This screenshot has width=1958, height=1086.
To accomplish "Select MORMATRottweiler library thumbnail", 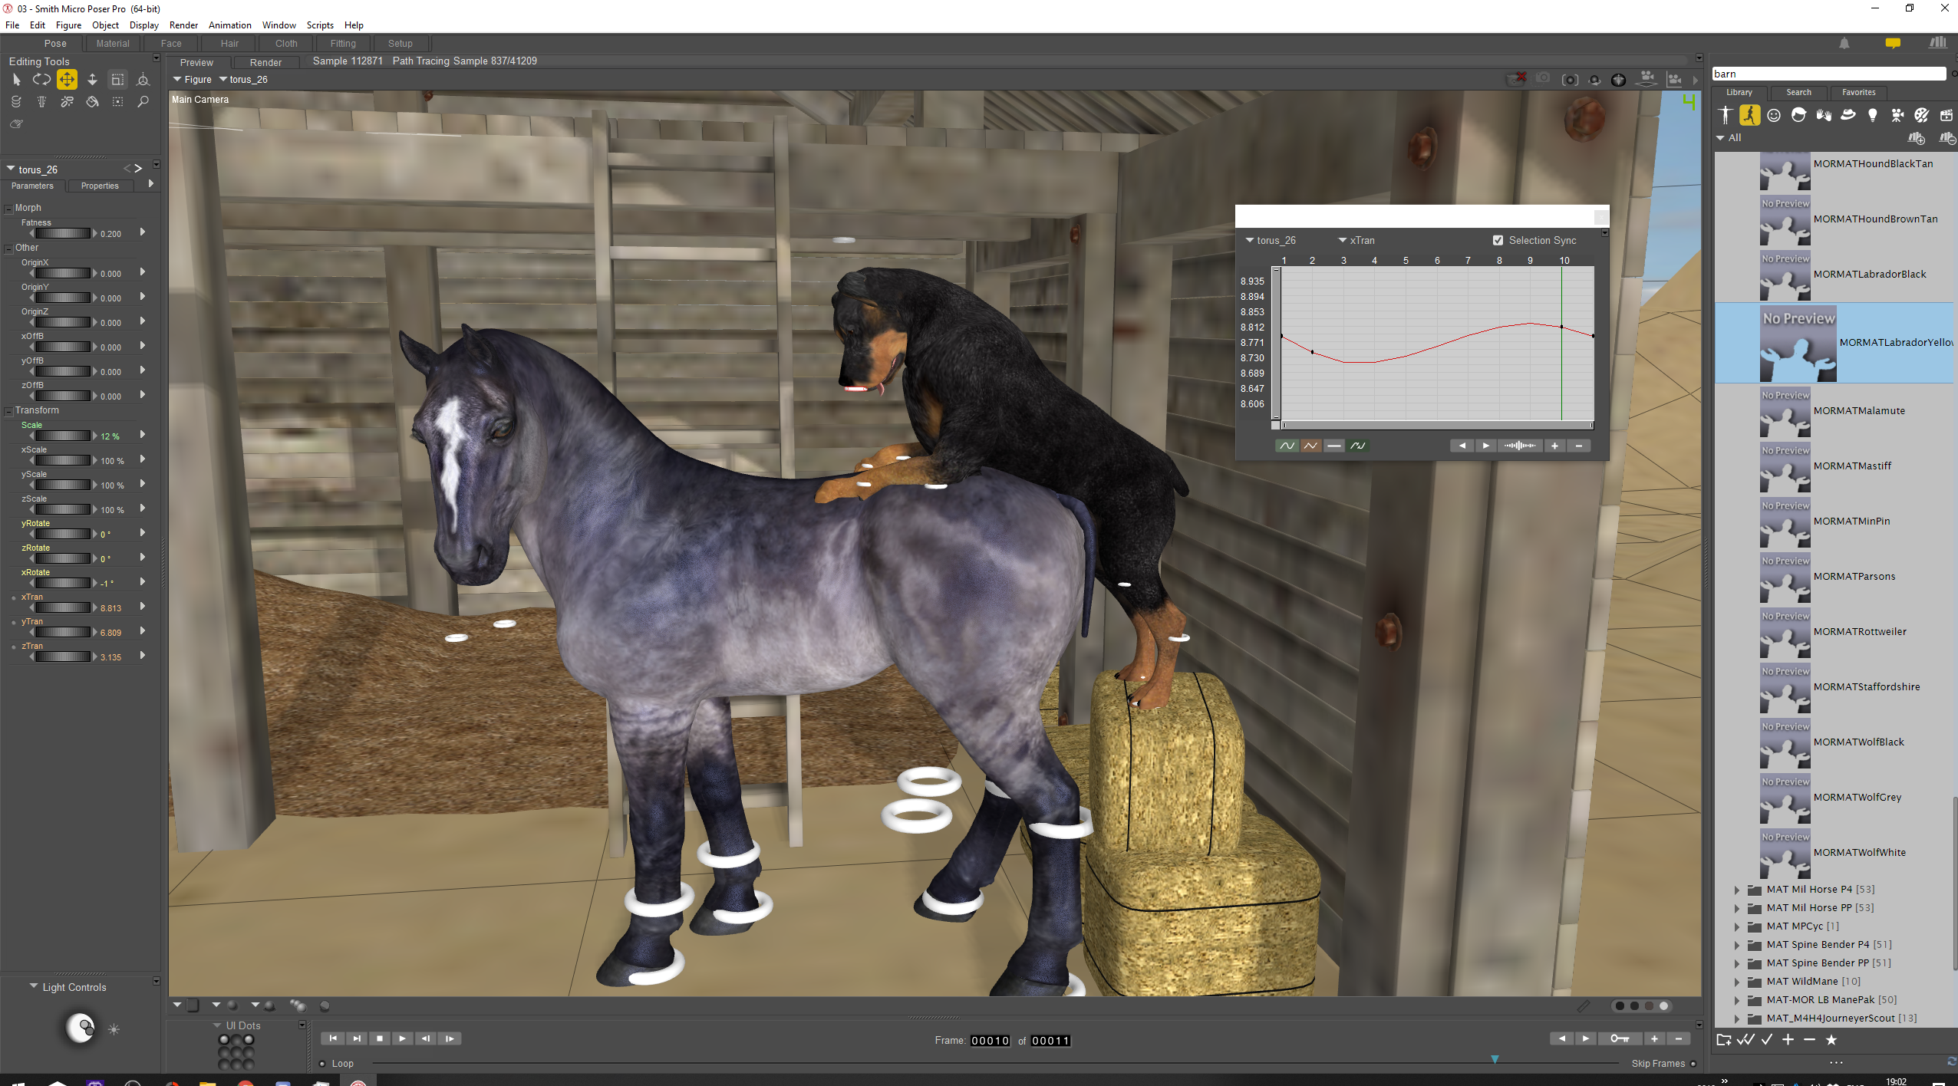I will [1785, 632].
